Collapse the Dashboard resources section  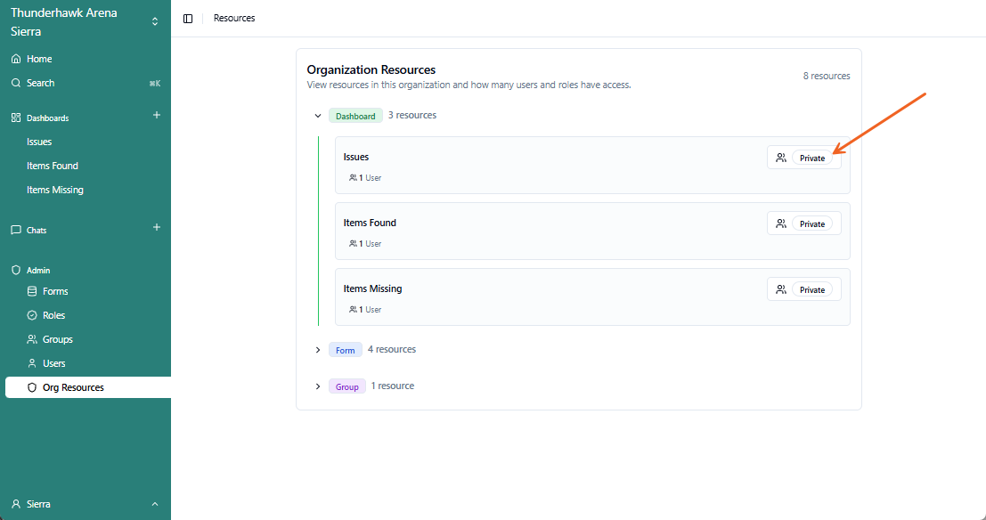318,116
